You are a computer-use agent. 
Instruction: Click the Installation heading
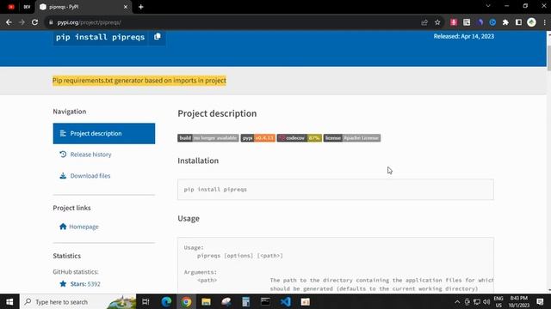(198, 161)
